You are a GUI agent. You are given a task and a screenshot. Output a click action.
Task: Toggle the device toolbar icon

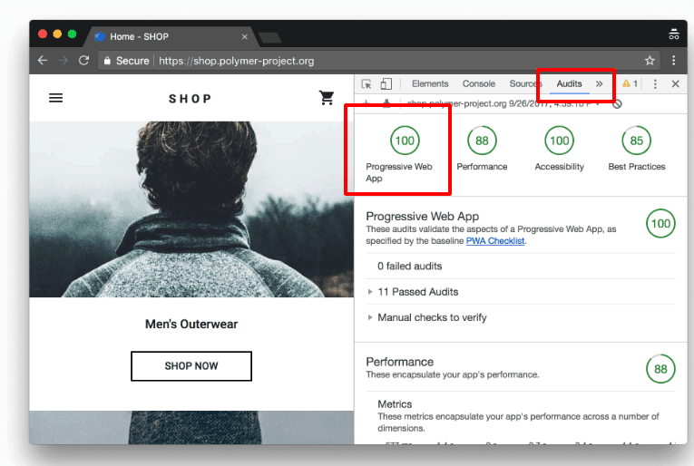tap(386, 84)
